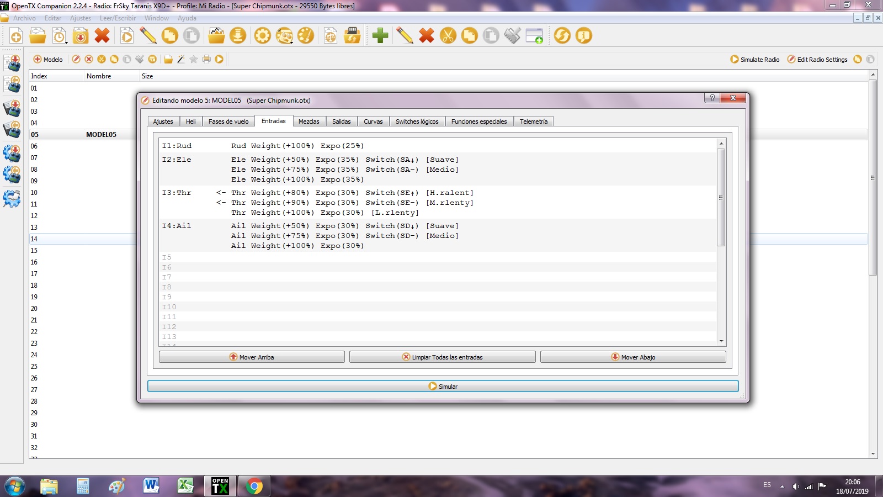Click the inputs list vertical scrollbar
Viewport: 883px width, 497px height.
721,198
